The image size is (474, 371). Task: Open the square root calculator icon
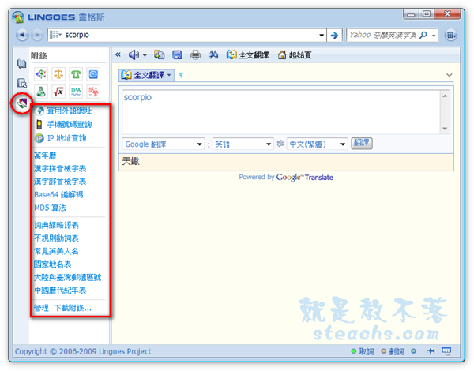(x=58, y=92)
